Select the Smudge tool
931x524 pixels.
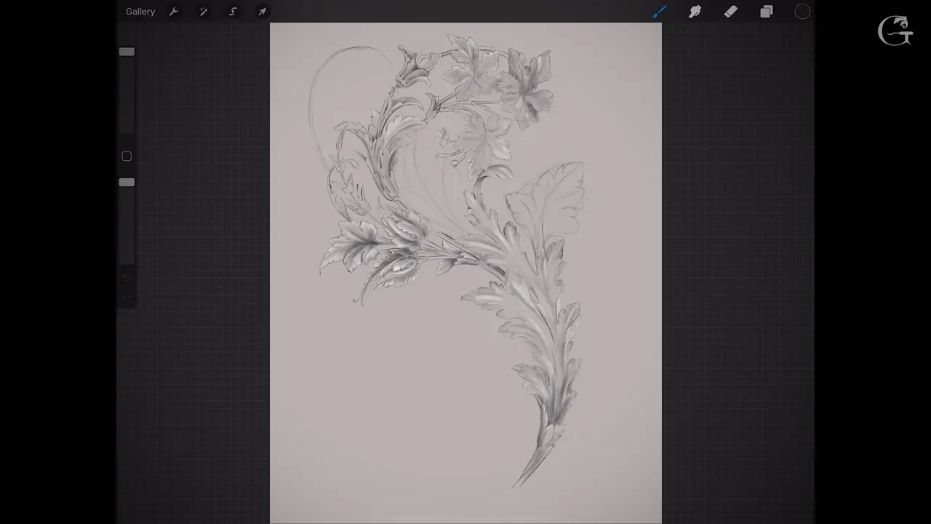pyautogui.click(x=695, y=12)
